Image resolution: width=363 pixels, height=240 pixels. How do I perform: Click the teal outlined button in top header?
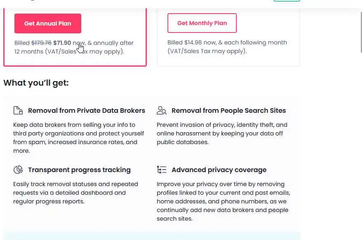[x=287, y=1]
